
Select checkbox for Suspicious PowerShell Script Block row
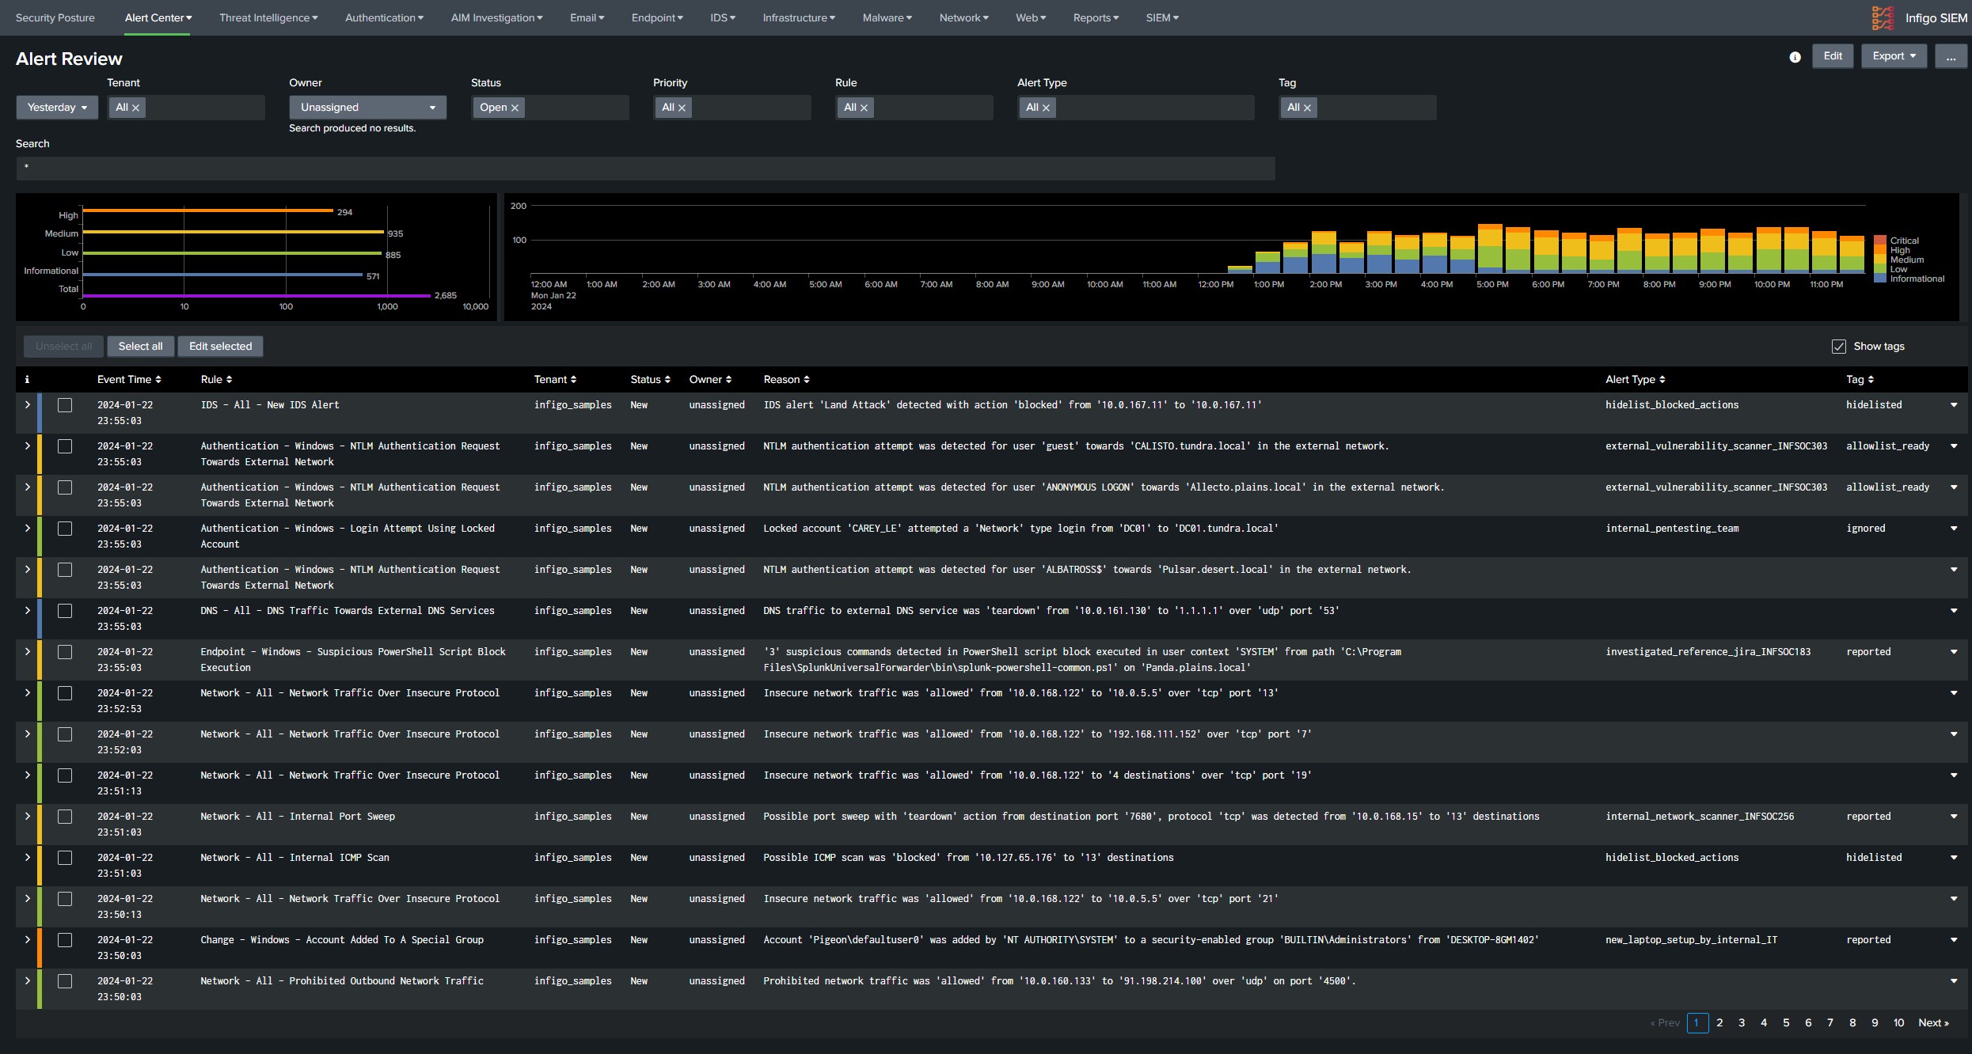65,652
